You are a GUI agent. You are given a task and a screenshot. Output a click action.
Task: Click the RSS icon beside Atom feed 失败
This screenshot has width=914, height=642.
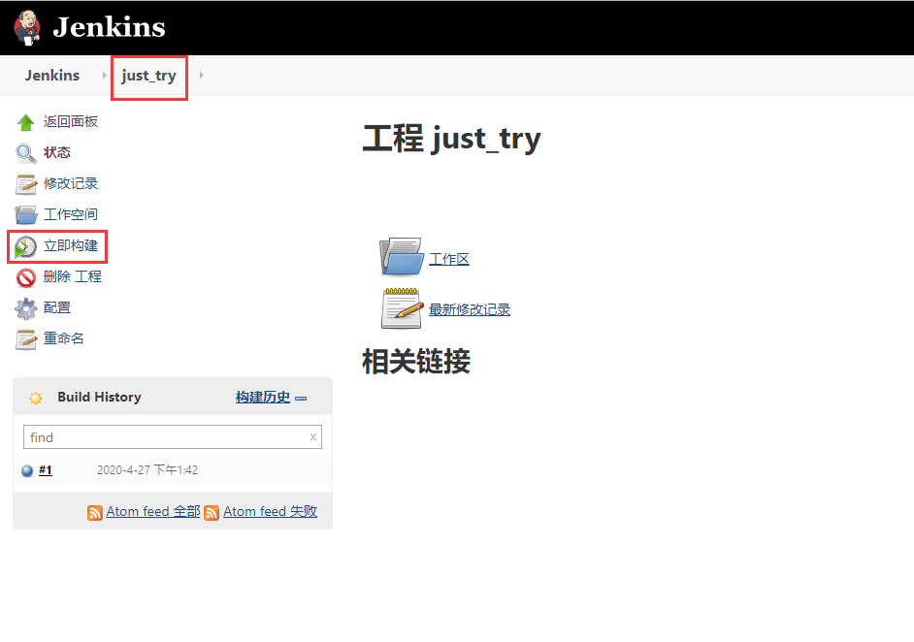click(x=212, y=513)
